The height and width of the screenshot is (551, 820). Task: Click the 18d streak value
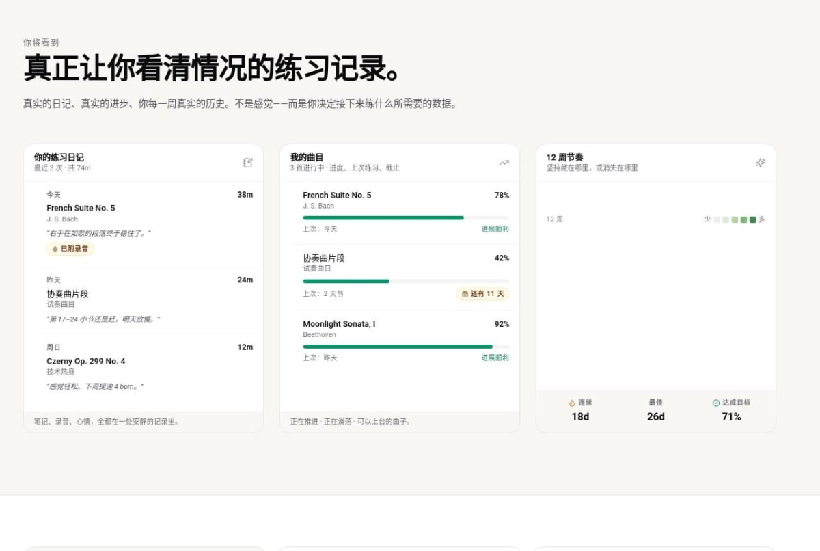(x=580, y=416)
